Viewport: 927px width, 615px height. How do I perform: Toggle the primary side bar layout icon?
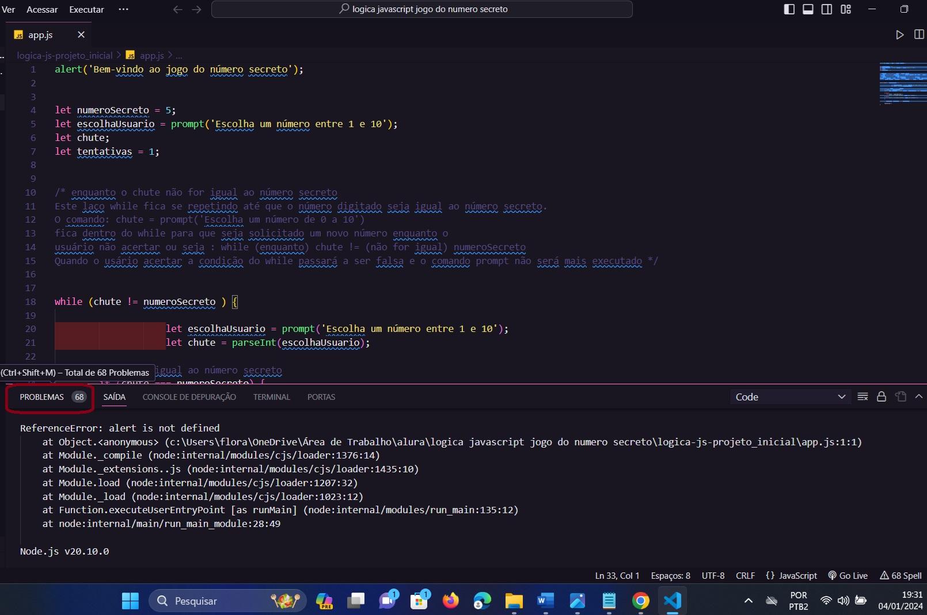tap(789, 9)
